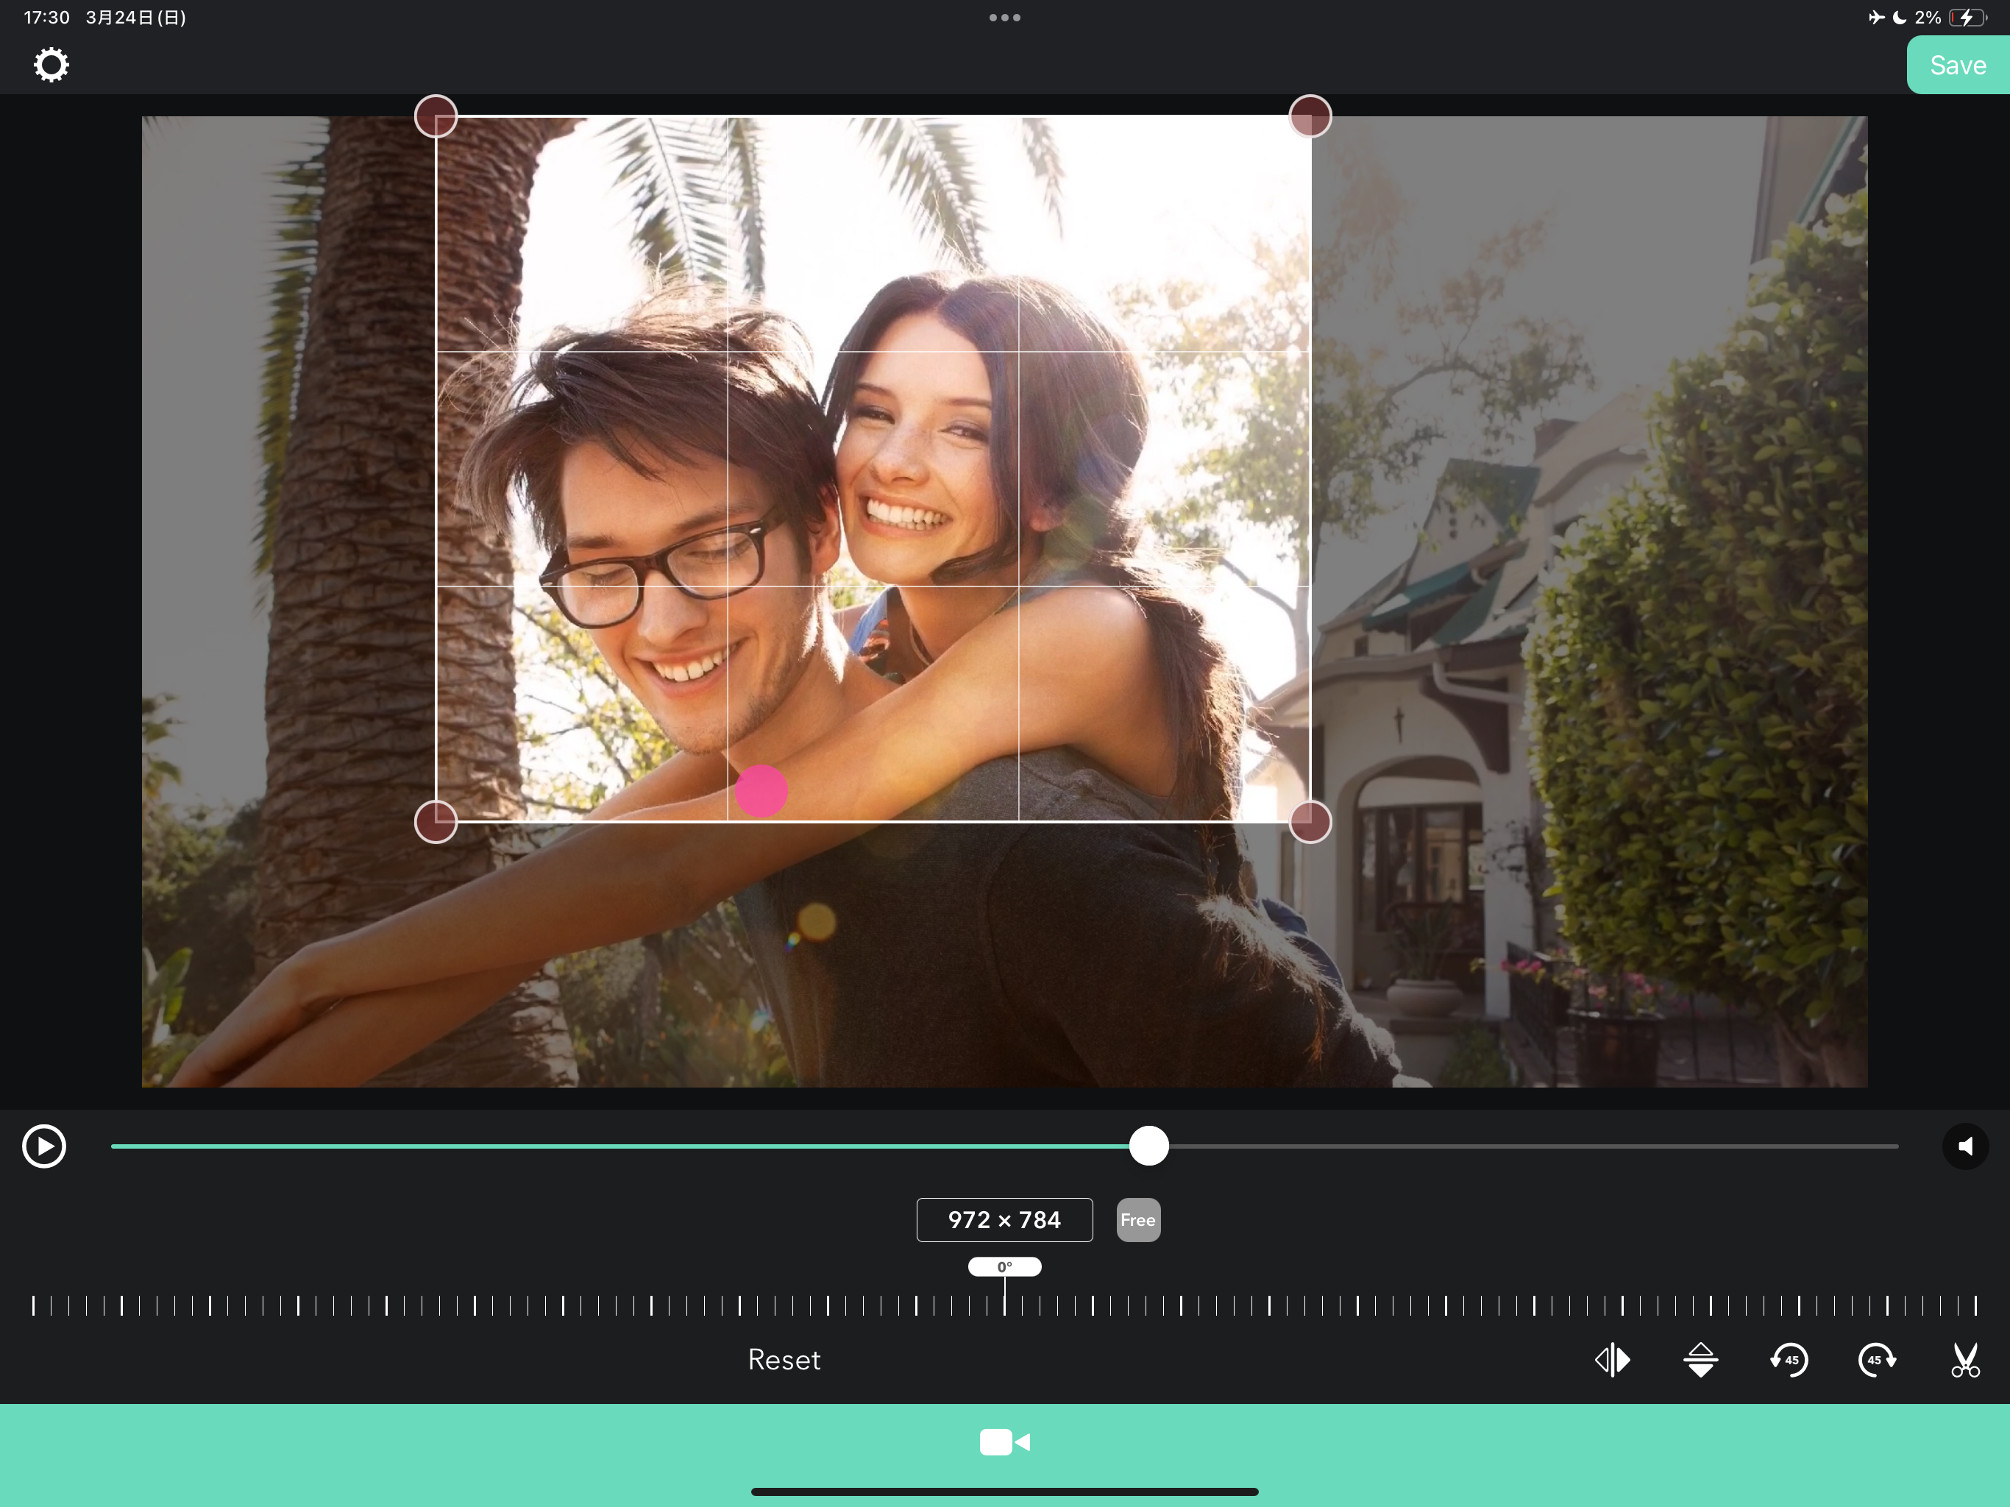
Task: Flip the video vertically
Action: 1700,1360
